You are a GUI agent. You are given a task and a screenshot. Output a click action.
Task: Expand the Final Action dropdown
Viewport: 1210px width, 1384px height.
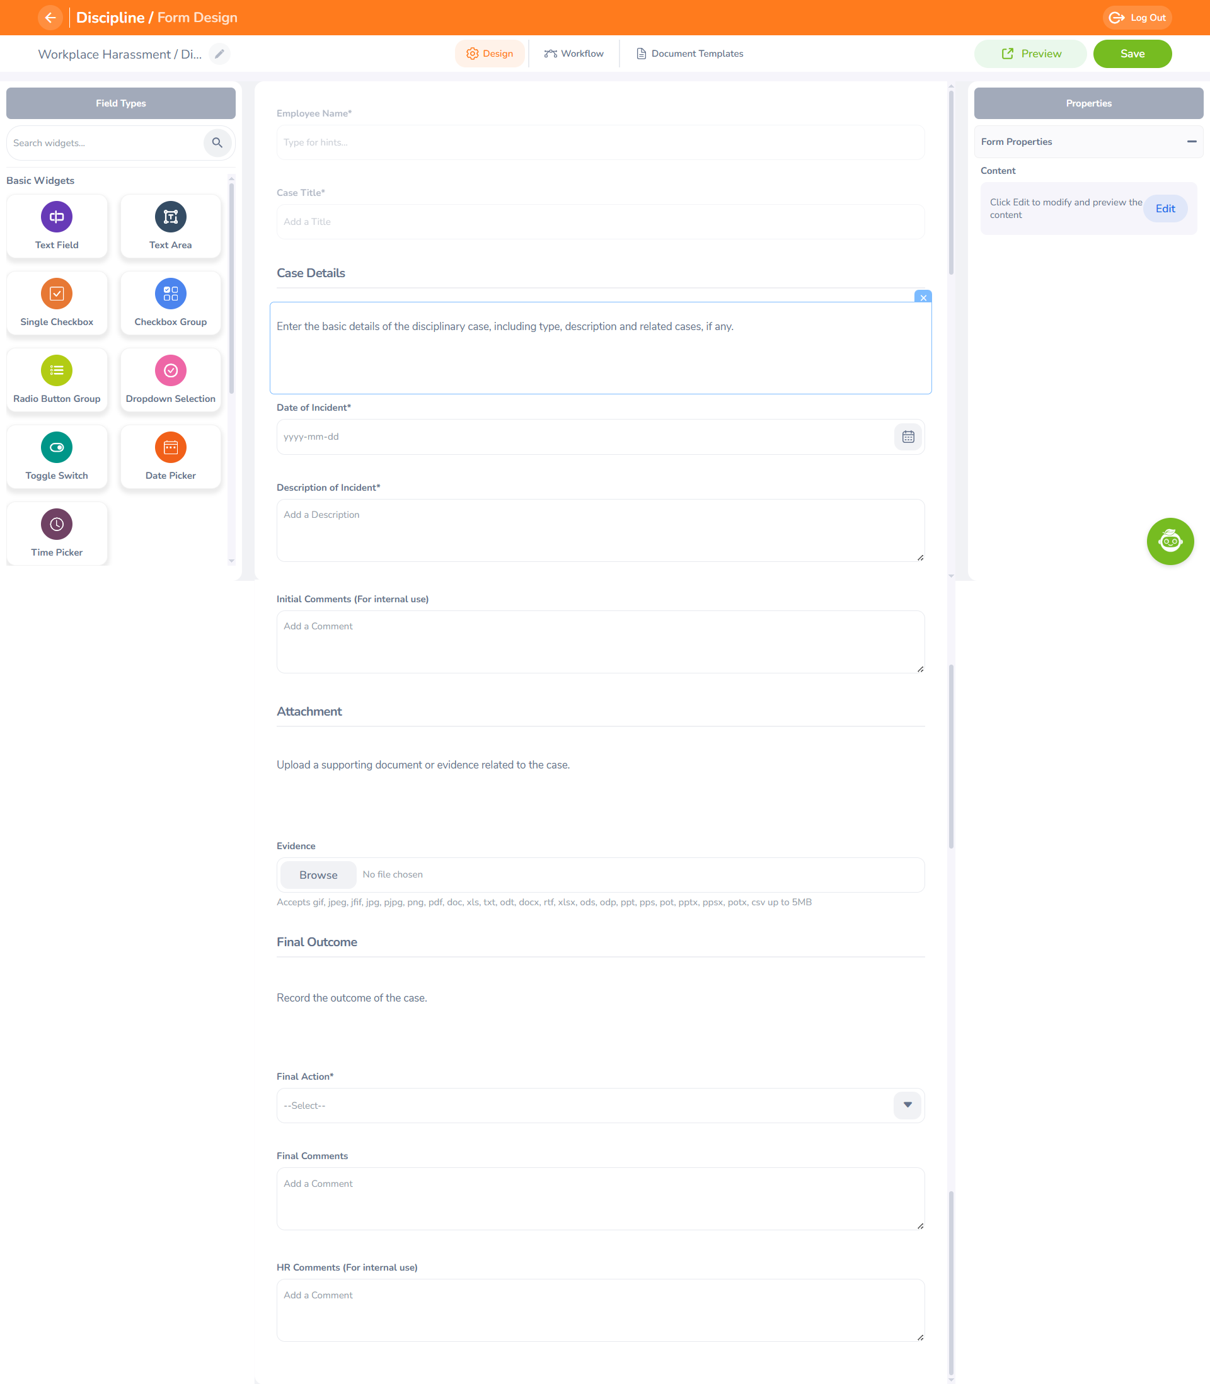coord(907,1106)
